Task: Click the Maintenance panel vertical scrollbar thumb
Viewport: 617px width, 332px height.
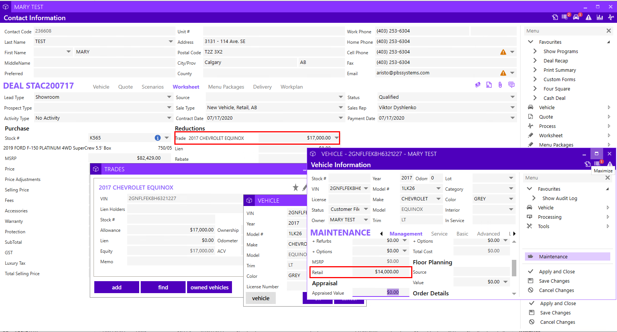Action: (x=514, y=268)
